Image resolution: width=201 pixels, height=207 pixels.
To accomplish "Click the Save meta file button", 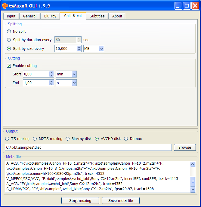I will click(x=120, y=200).
